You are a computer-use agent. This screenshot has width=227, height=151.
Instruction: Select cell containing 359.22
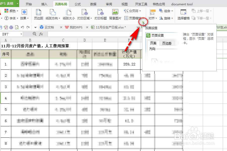pos(129,64)
